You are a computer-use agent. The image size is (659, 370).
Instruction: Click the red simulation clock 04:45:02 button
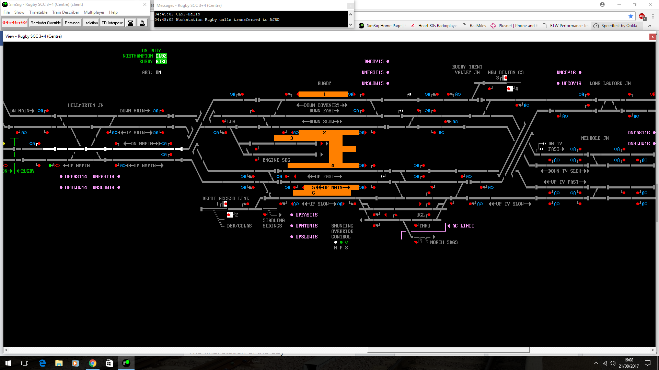click(15, 23)
